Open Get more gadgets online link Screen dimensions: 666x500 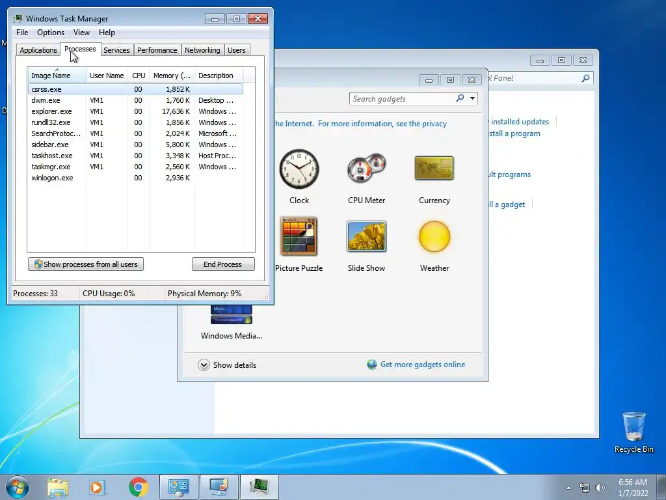click(x=423, y=365)
